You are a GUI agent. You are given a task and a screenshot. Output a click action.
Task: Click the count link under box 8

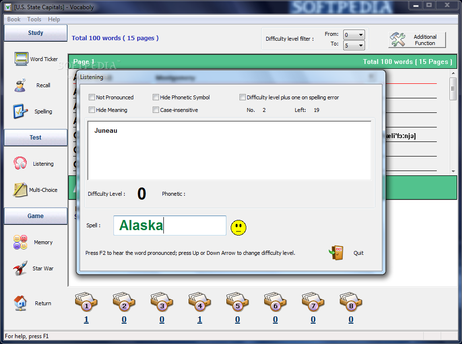point(351,319)
